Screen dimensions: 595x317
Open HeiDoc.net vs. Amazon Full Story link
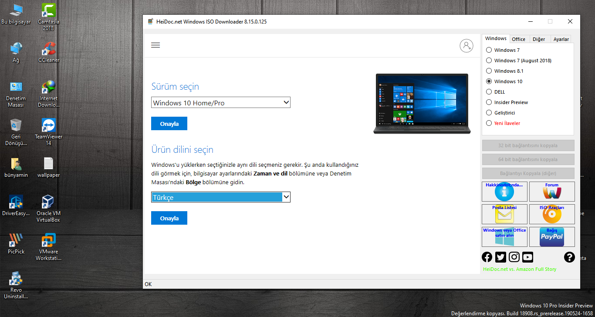(x=520, y=269)
